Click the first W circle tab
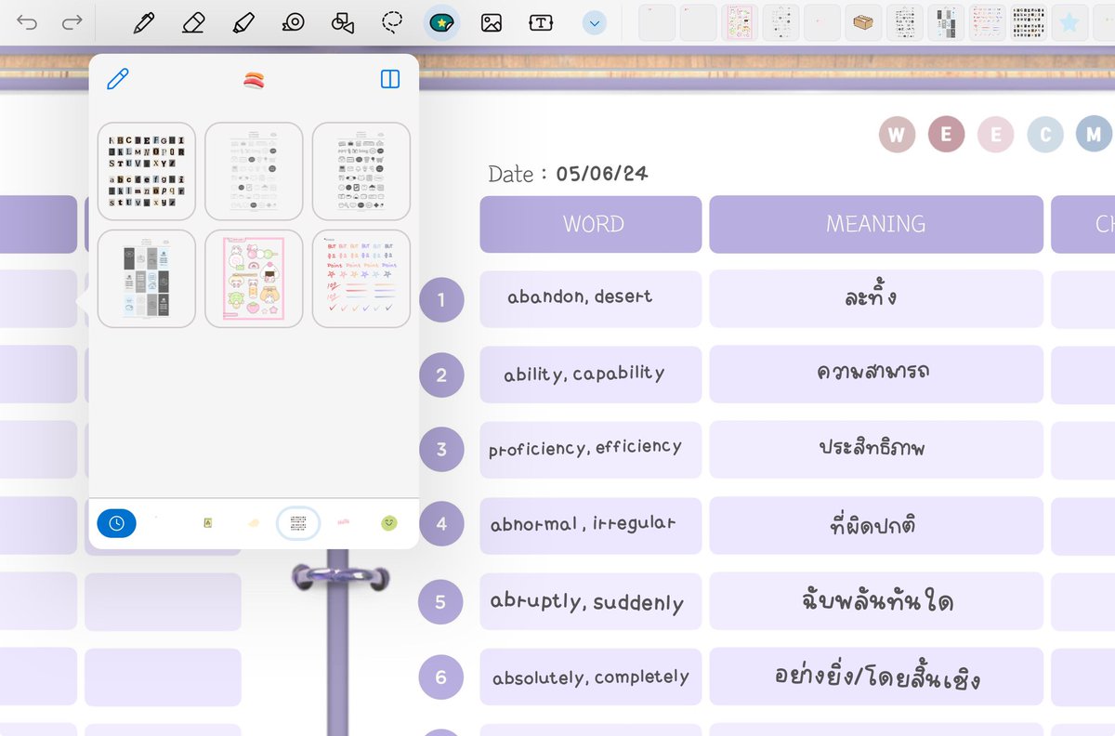Viewport: 1115px width, 736px height. tap(897, 135)
